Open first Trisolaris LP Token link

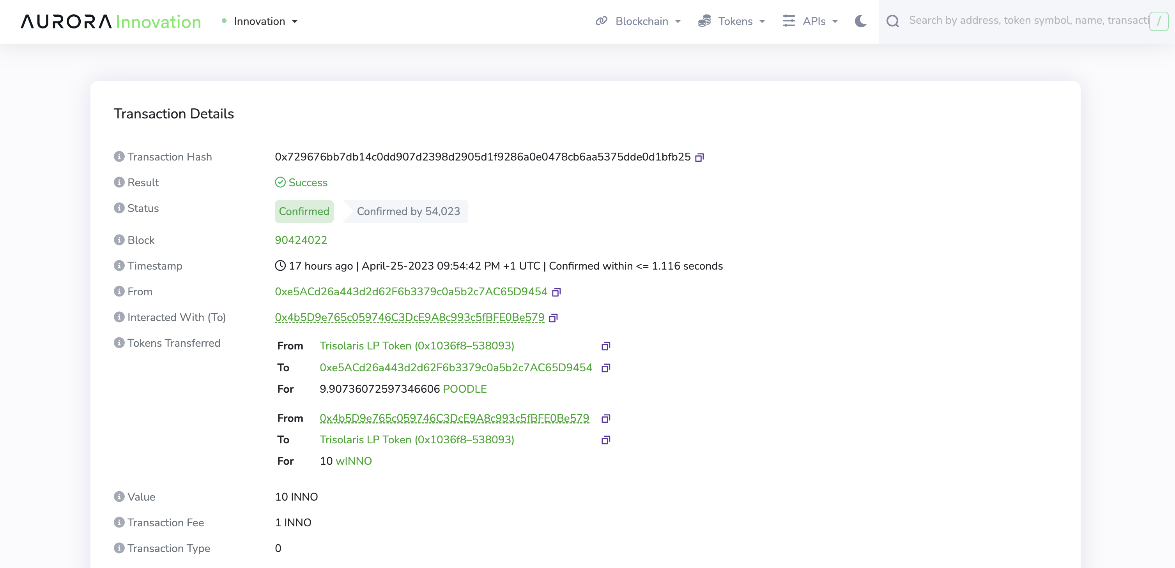click(416, 346)
